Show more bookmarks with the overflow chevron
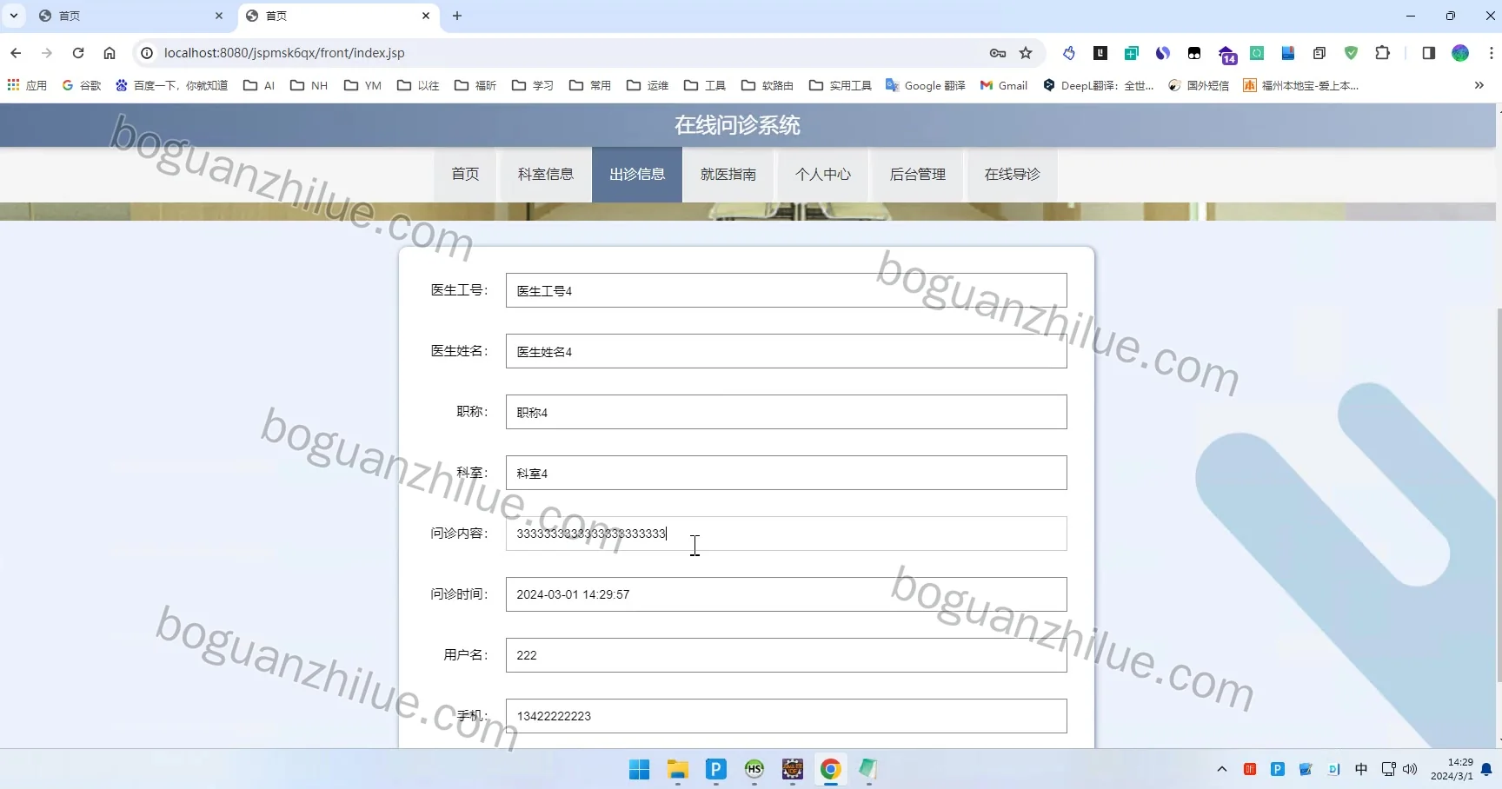Viewport: 1502px width, 789px height. tap(1479, 85)
